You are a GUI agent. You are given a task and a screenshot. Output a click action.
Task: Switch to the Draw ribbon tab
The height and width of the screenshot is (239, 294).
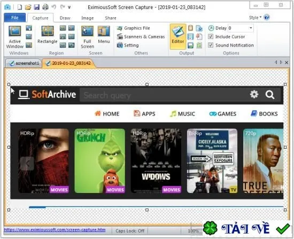[x=65, y=18]
